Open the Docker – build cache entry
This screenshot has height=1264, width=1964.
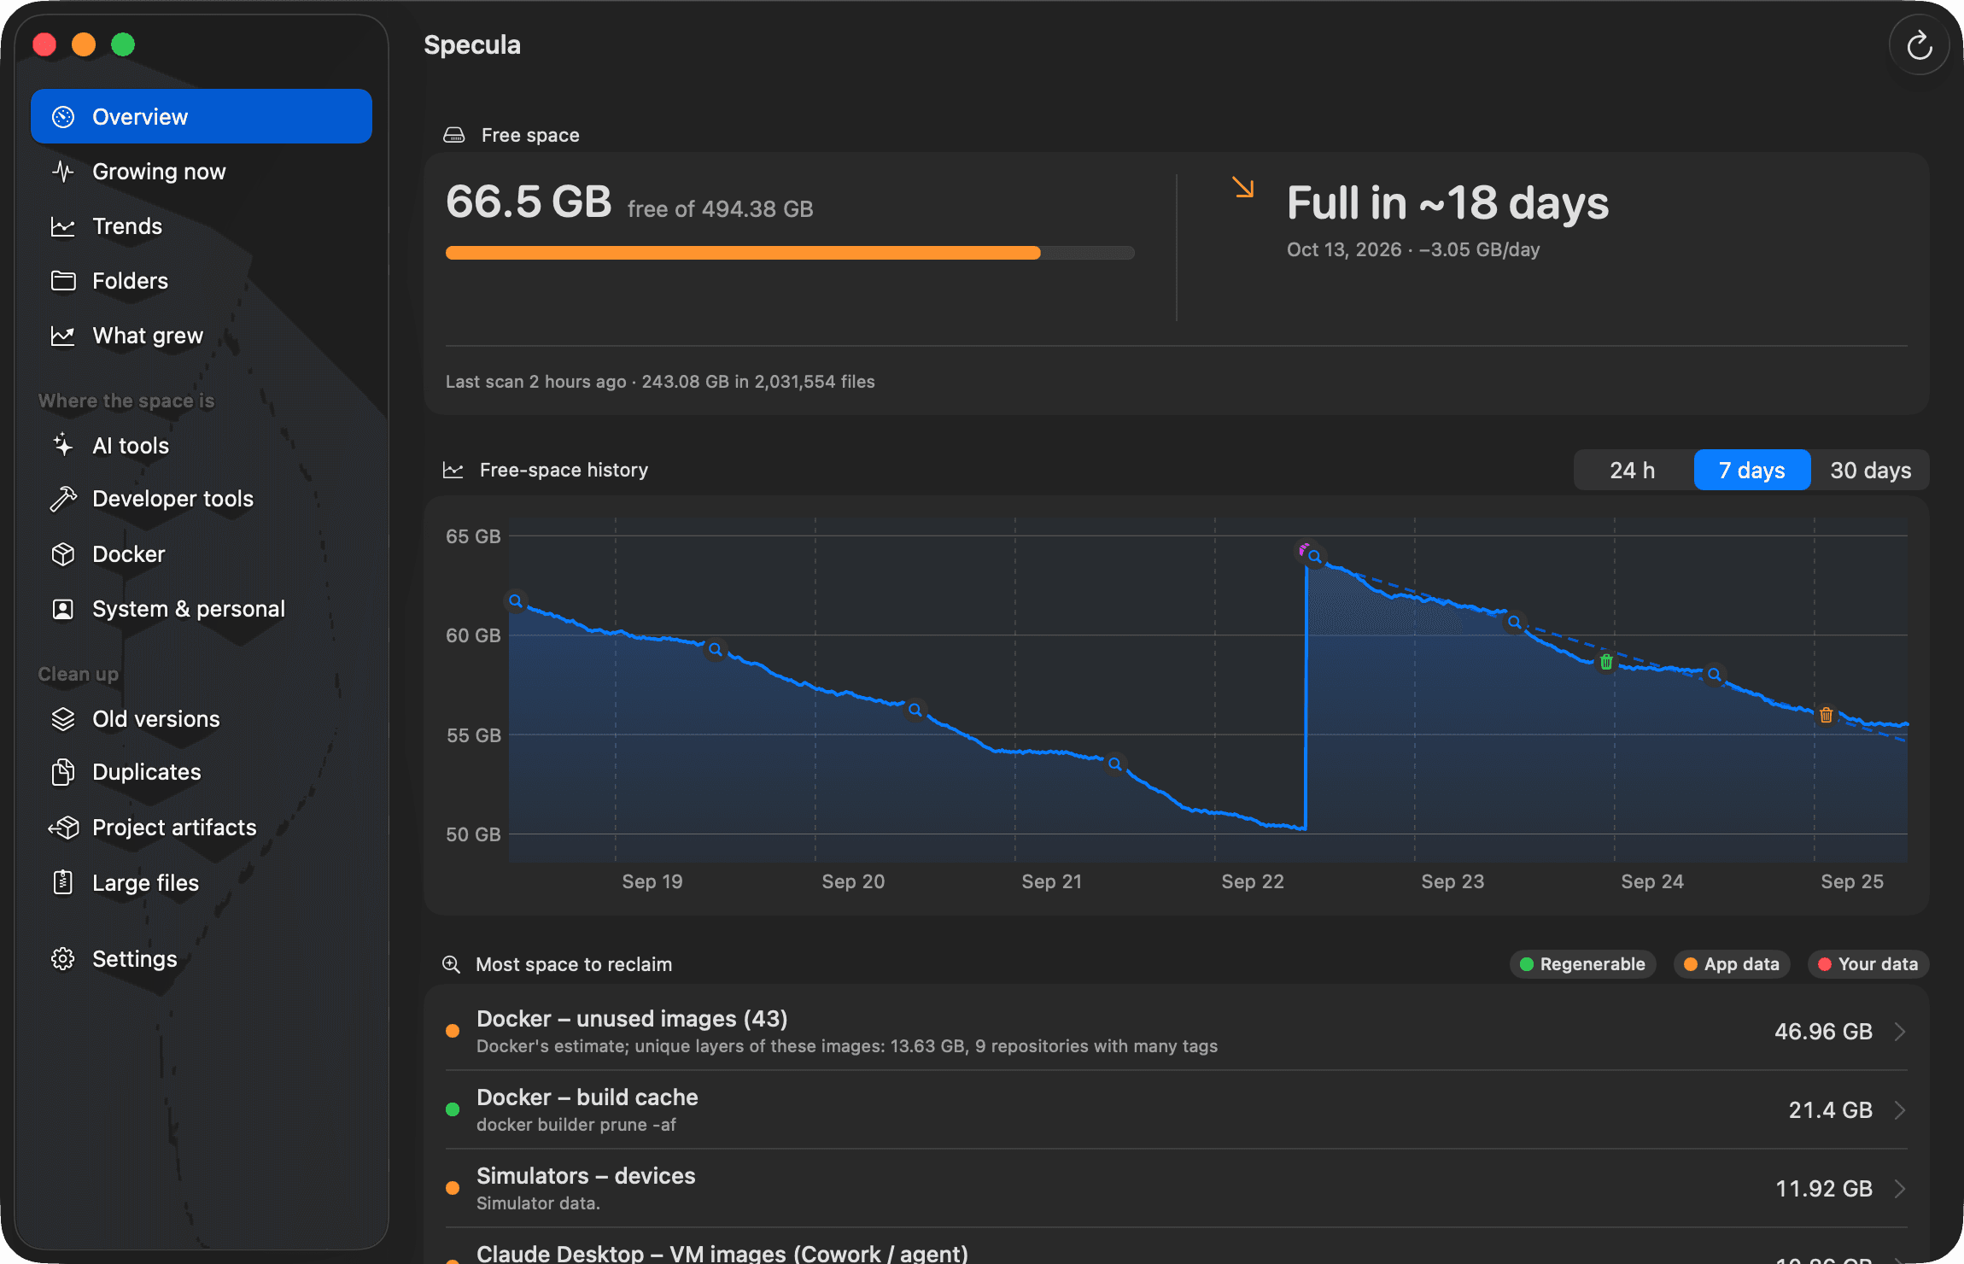(1177, 1110)
